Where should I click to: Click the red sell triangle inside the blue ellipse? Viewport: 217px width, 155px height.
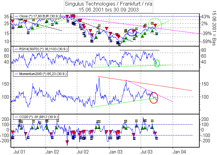click(133, 32)
